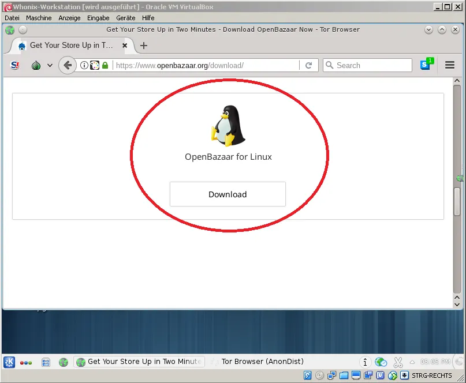
Task: Open the Datei menu in VirtualBox
Action: click(12, 18)
